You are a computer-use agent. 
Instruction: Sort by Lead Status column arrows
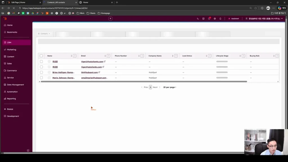[x=206, y=56]
